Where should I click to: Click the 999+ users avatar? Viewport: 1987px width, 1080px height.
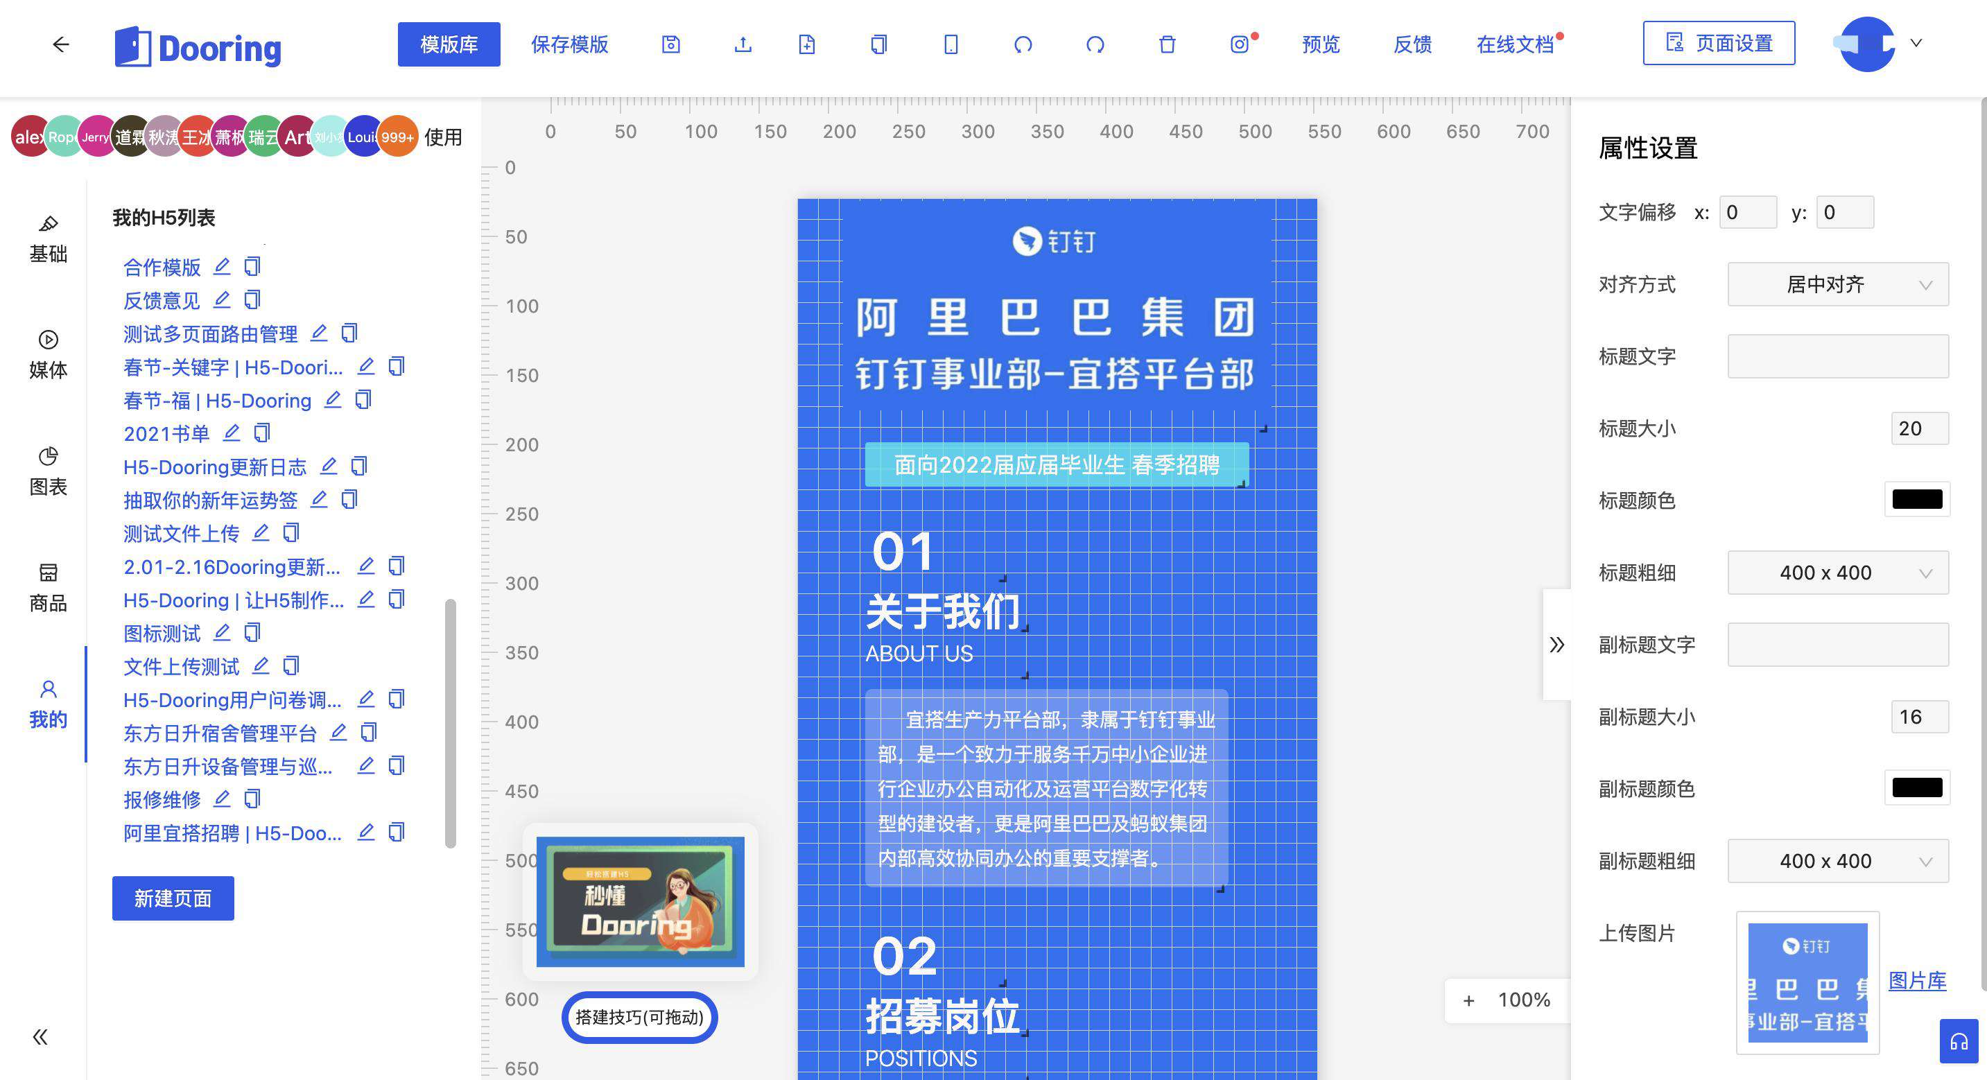[x=397, y=137]
